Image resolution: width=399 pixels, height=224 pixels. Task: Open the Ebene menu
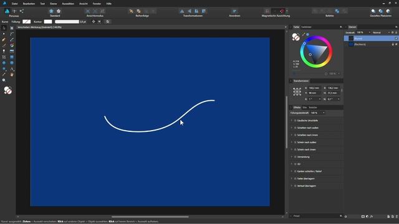[x=54, y=4]
